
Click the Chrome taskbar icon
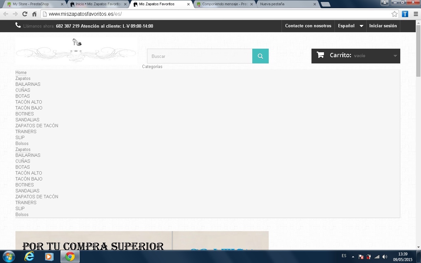pyautogui.click(x=70, y=256)
